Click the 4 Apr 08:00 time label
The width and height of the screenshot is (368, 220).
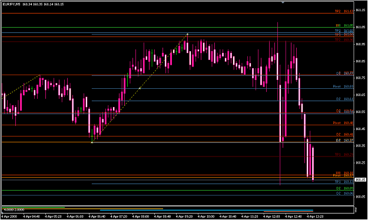(141, 216)
